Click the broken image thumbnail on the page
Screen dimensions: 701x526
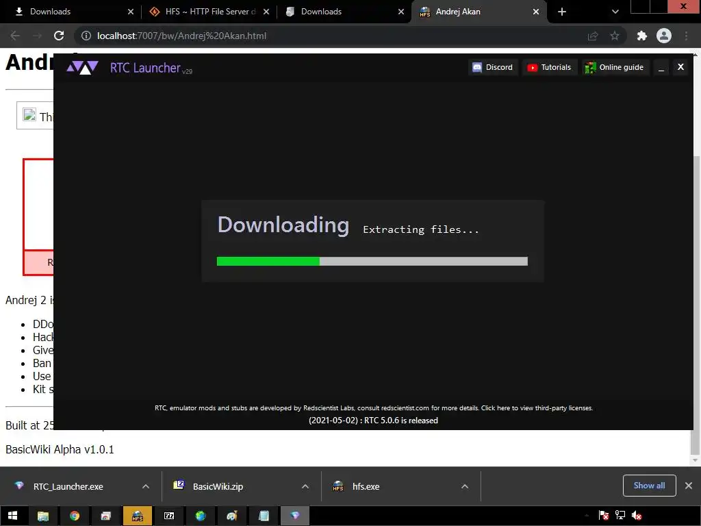coord(29,115)
